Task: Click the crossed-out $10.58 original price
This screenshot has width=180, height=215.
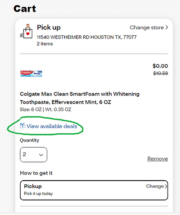Action: click(x=160, y=74)
